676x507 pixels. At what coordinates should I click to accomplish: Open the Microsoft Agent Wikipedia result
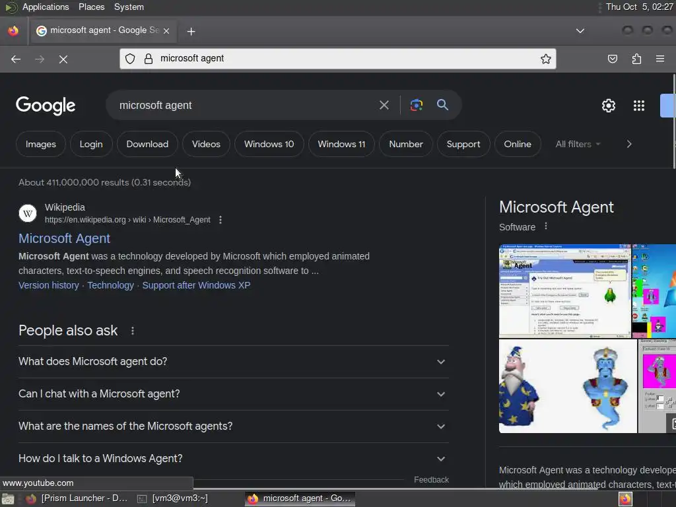tap(64, 238)
